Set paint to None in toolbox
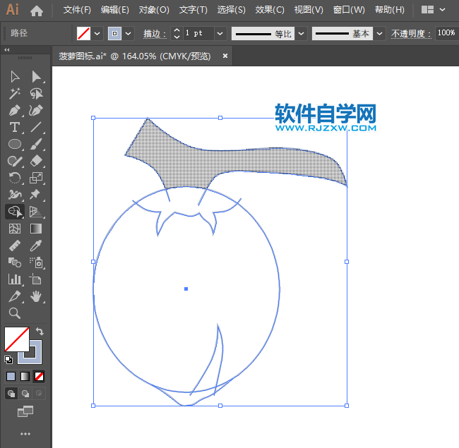The image size is (459, 448). click(40, 376)
